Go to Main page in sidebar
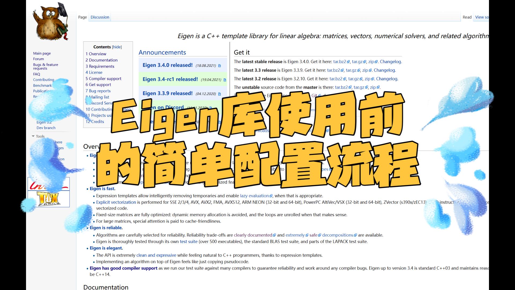The width and height of the screenshot is (515, 290). coord(42,53)
